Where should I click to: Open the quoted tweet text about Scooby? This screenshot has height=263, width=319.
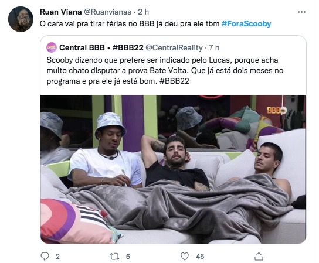(165, 70)
